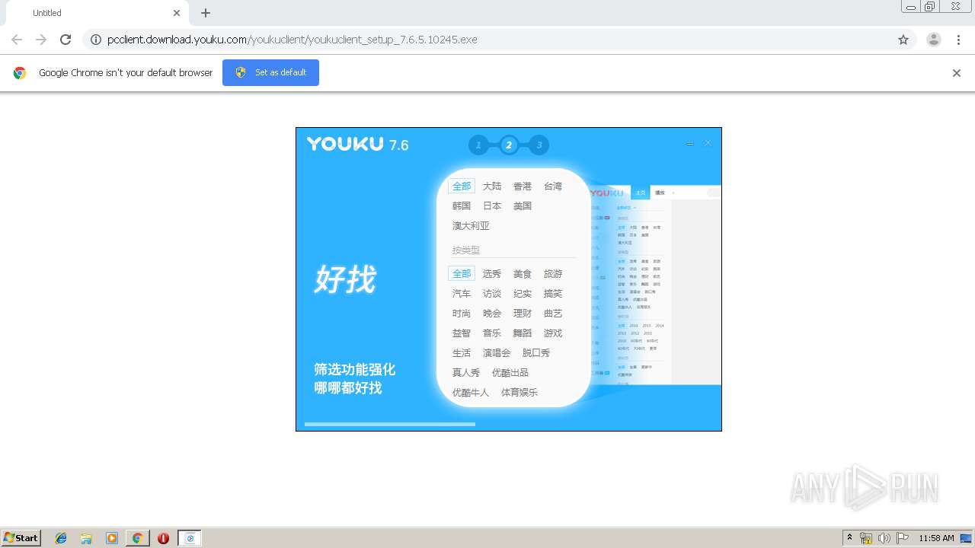
Task: Switch to Chrome taskbar button
Action: (137, 538)
